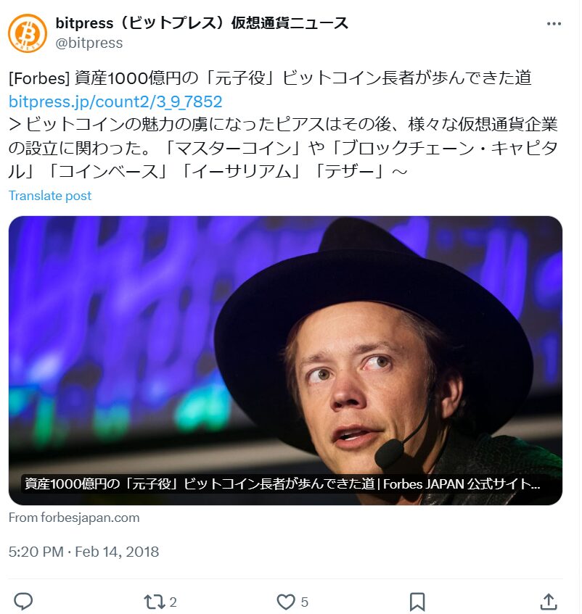Open the three-dot more options menu
Image resolution: width=582 pixels, height=614 pixels.
554,24
